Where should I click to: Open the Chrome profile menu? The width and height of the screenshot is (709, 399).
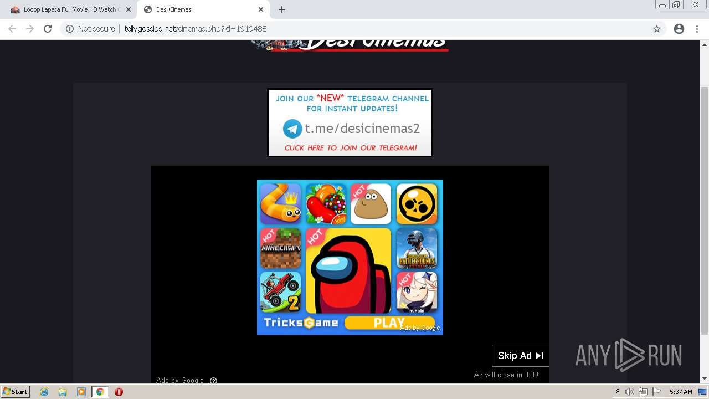coord(679,29)
